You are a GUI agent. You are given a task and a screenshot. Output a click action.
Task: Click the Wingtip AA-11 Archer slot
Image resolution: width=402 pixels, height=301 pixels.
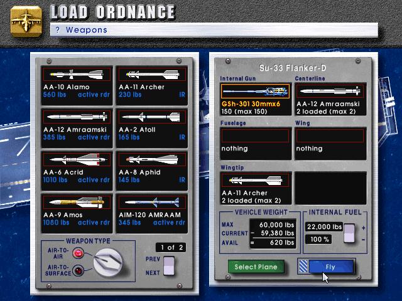click(x=256, y=188)
